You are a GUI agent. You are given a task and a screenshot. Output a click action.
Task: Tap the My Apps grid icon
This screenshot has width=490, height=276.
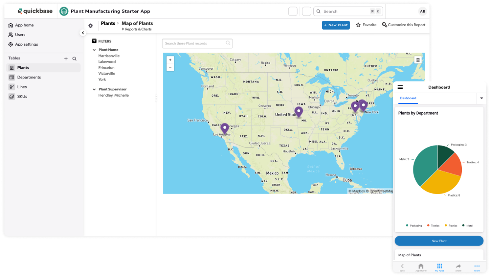point(440,266)
